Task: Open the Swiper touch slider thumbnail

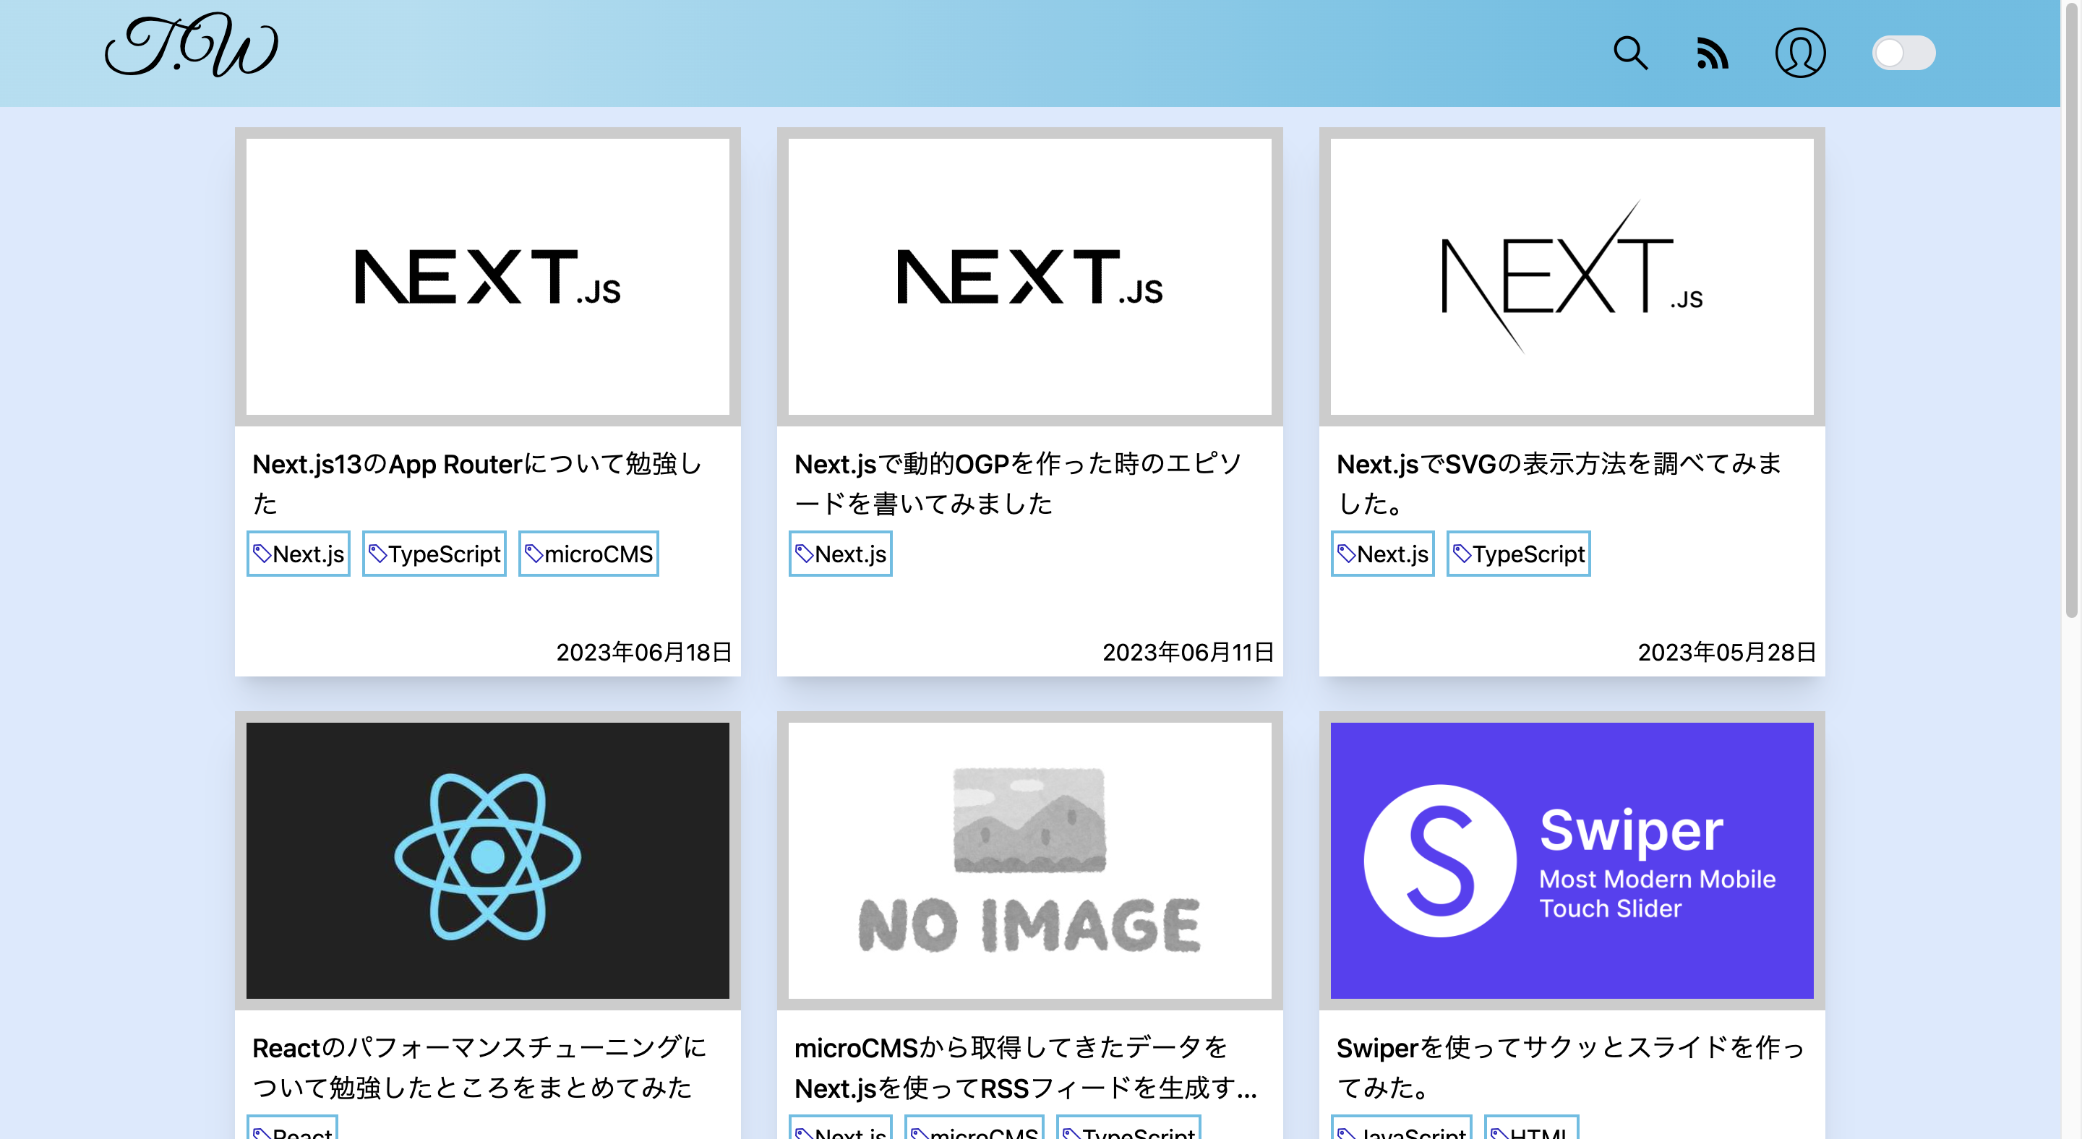Action: point(1571,860)
